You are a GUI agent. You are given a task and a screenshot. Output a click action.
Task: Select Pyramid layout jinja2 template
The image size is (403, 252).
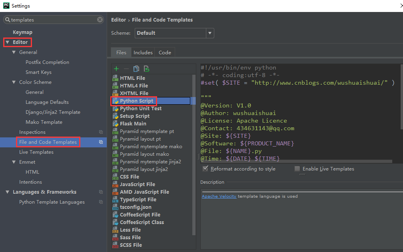144,169
